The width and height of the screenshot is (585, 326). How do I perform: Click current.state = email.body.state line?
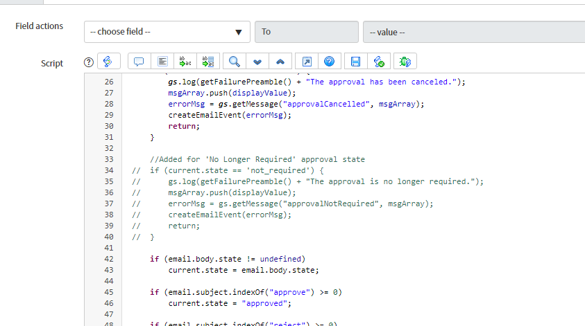pos(244,270)
